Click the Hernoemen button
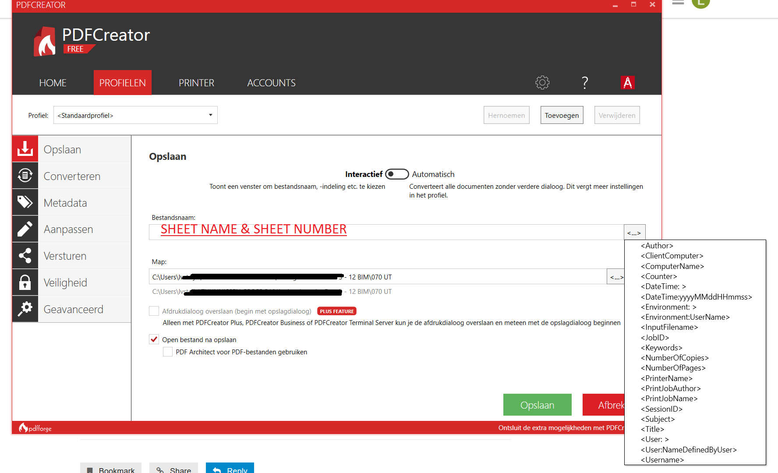The width and height of the screenshot is (778, 473). click(506, 115)
